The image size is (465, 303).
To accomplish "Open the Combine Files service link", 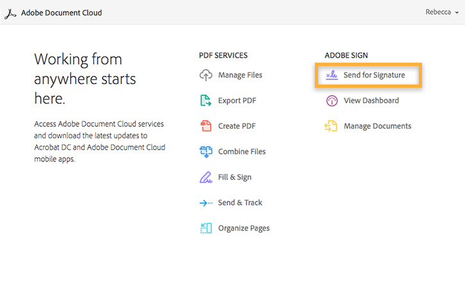I will pyautogui.click(x=242, y=152).
